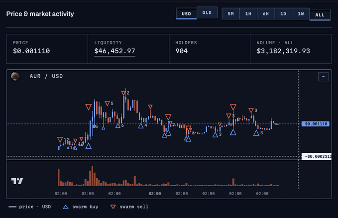Image resolution: width=338 pixels, height=218 pixels.
Task: Select the 1W timeframe tab
Action: pos(301,14)
